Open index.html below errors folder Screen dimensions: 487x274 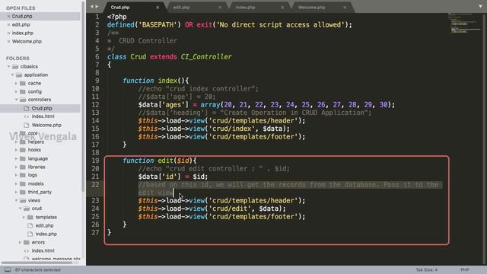(43, 250)
